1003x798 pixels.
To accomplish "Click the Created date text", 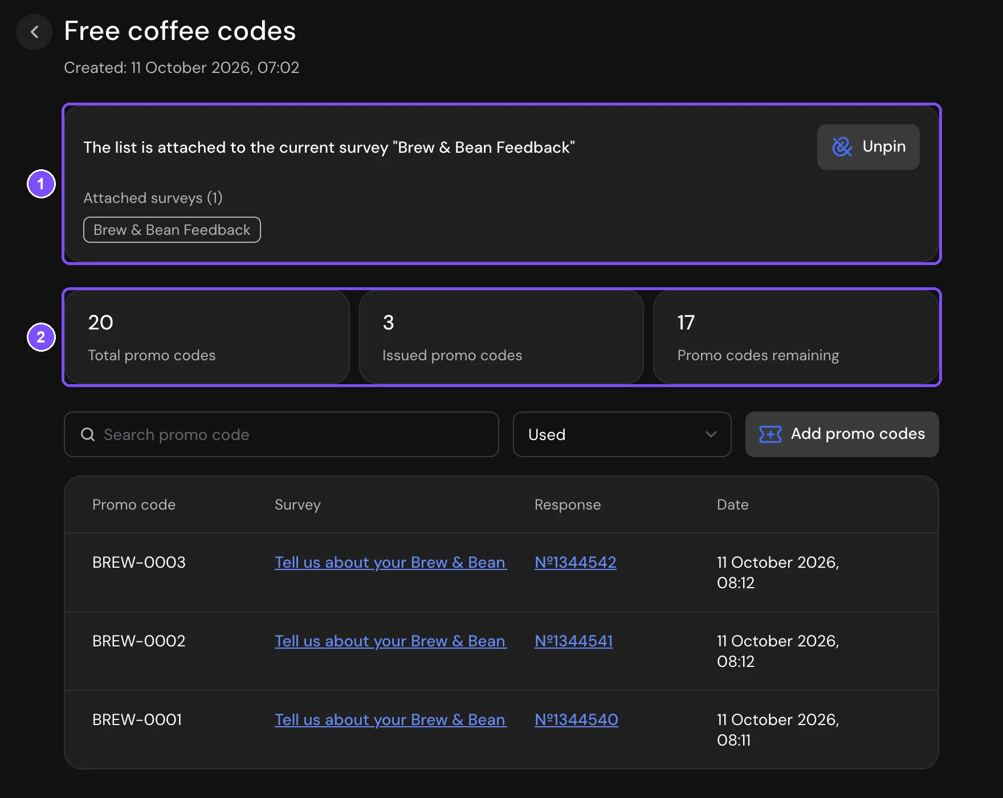I will pos(182,68).
